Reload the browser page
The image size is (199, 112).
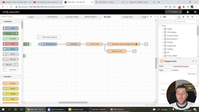click(x=11, y=7)
